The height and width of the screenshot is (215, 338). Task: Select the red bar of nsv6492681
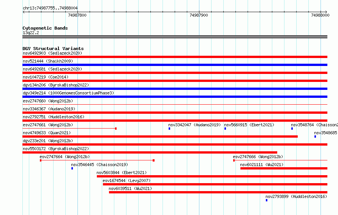click(175, 73)
